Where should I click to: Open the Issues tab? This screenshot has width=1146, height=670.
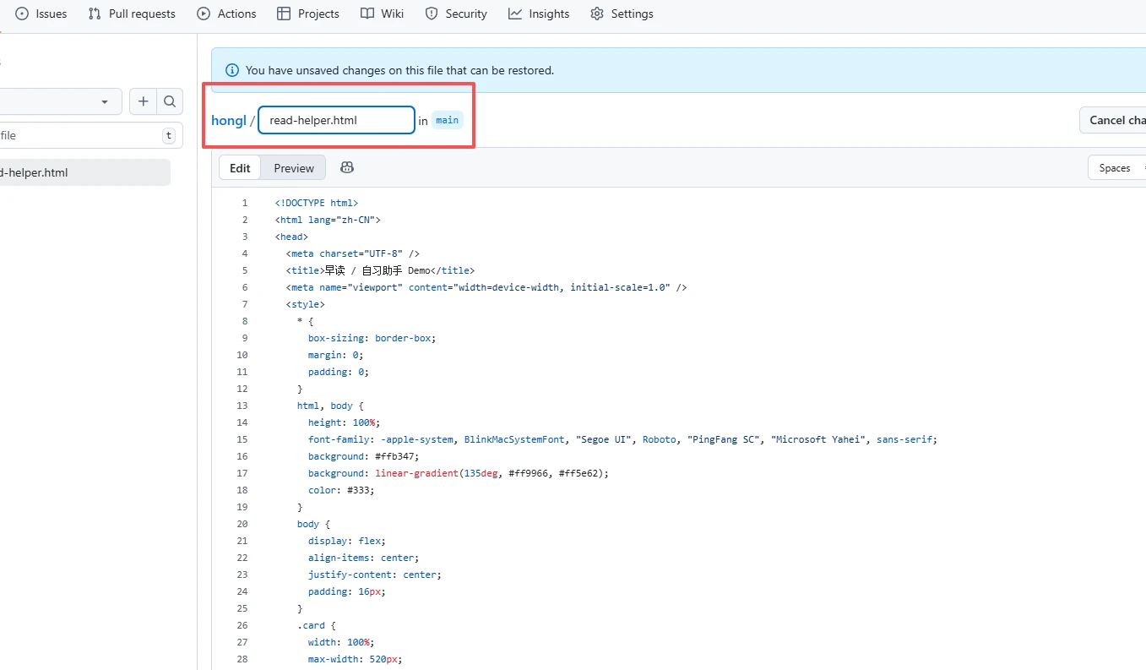[41, 14]
